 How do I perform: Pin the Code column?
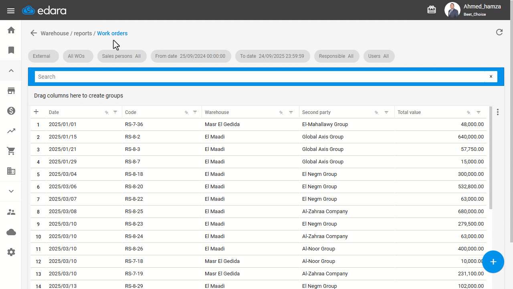click(186, 112)
